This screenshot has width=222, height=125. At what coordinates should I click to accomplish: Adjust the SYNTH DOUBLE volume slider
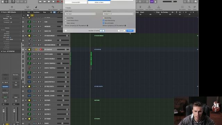click(x=63, y=59)
